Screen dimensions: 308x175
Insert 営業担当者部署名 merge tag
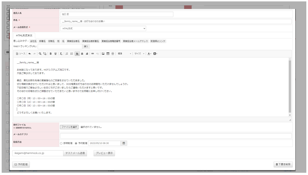91,41
